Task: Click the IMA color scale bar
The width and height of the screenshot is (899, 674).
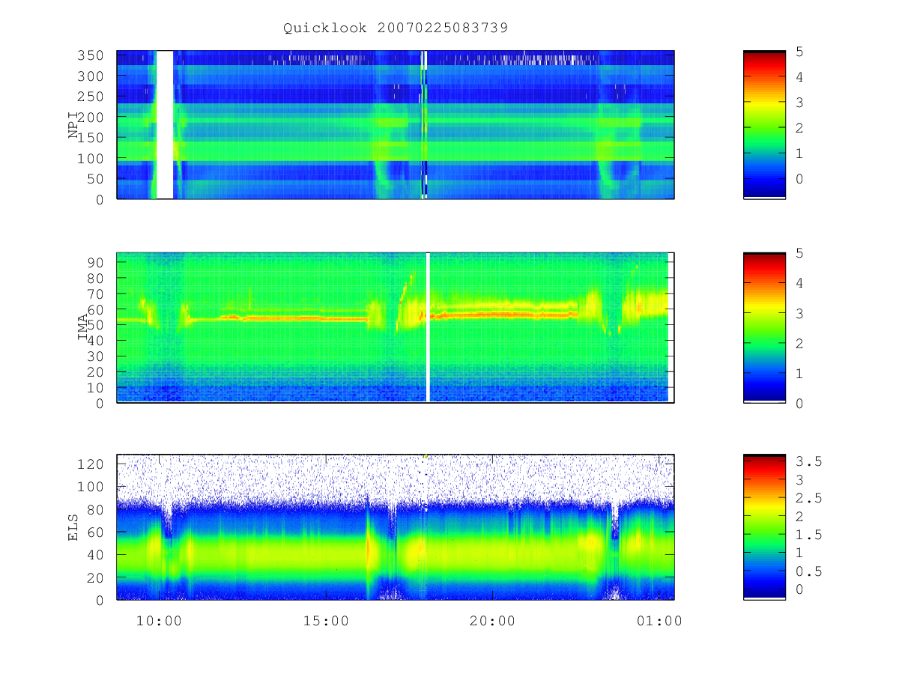Action: coord(764,327)
